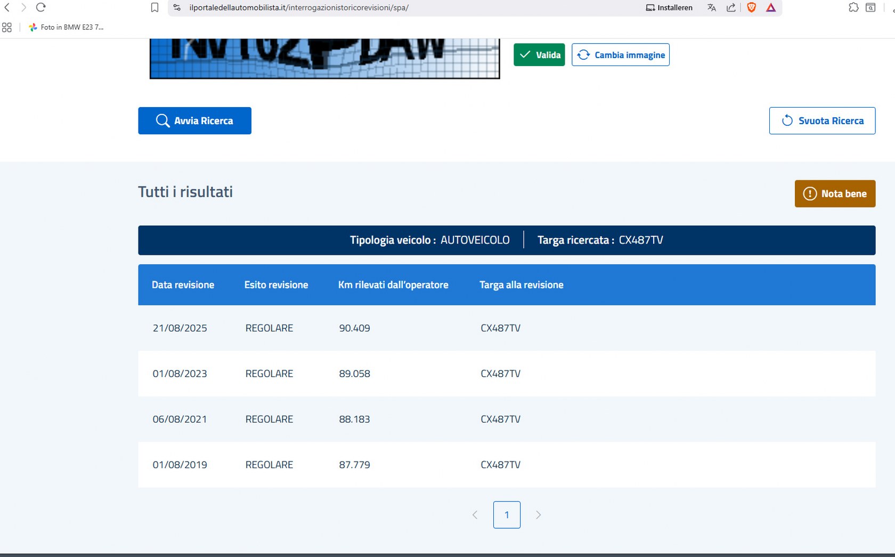Clear search with Svuota Ricerca
895x557 pixels.
[x=822, y=121]
